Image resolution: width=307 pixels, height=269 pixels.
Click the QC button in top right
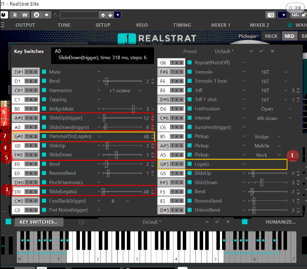click(295, 15)
